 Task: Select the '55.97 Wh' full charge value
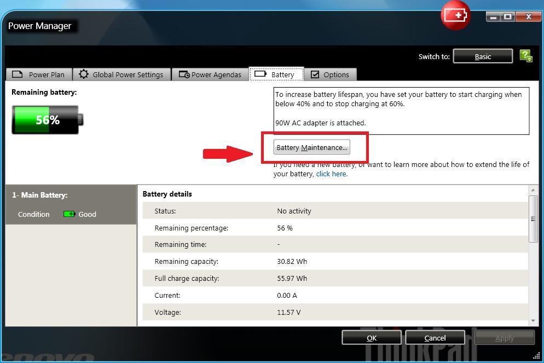coord(292,278)
